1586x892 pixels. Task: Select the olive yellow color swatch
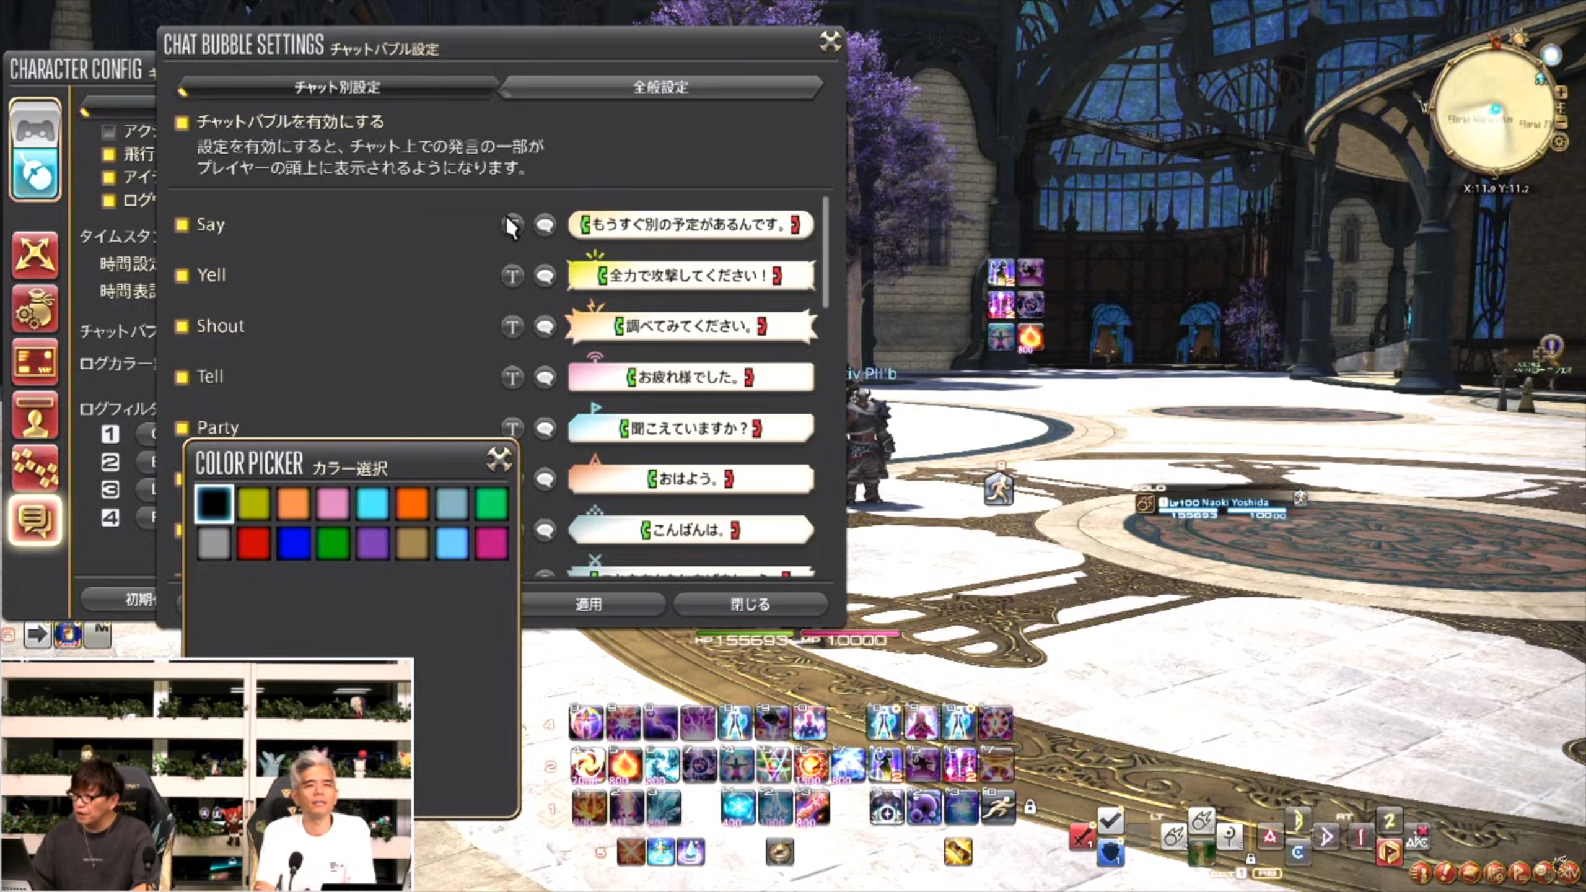tap(253, 504)
